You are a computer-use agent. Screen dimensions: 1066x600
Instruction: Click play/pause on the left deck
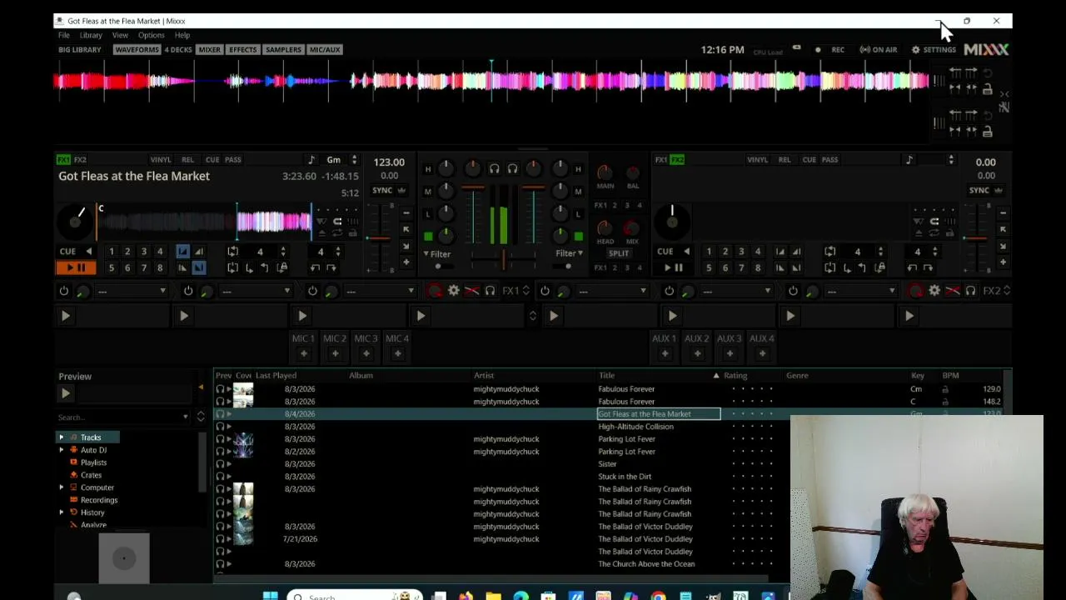coord(75,267)
